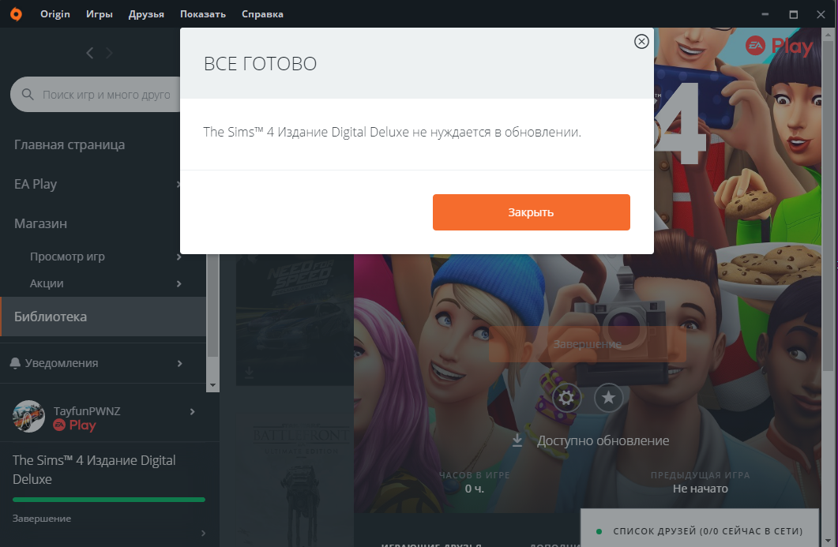The image size is (838, 547).
Task: Expand the Акции chevron
Action: click(x=179, y=283)
